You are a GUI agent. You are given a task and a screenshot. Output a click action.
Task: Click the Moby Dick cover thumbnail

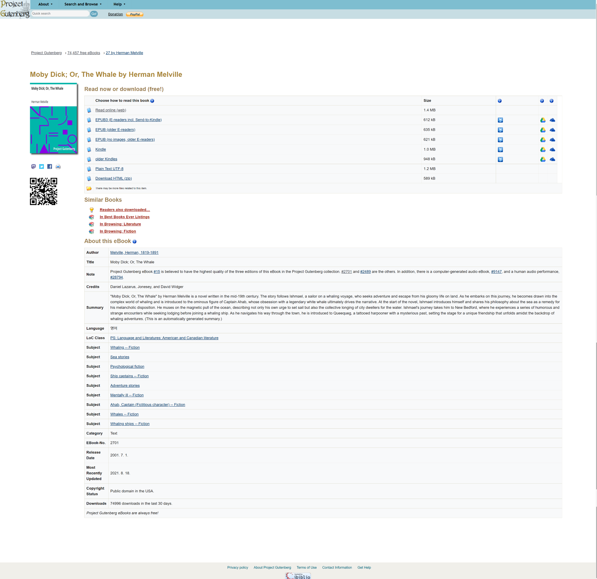(x=53, y=118)
